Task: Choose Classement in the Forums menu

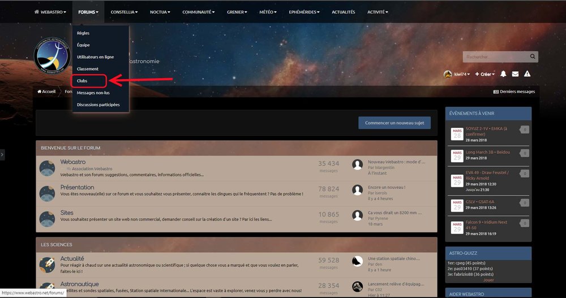Action: pos(87,68)
